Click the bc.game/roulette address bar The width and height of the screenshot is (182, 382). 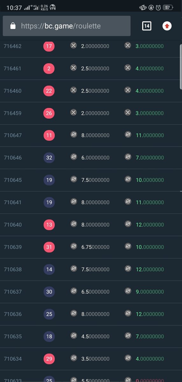click(66, 26)
